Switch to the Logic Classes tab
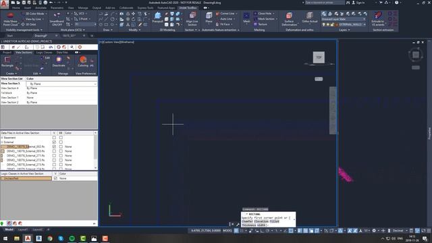This screenshot has height=243, width=432. [44, 53]
